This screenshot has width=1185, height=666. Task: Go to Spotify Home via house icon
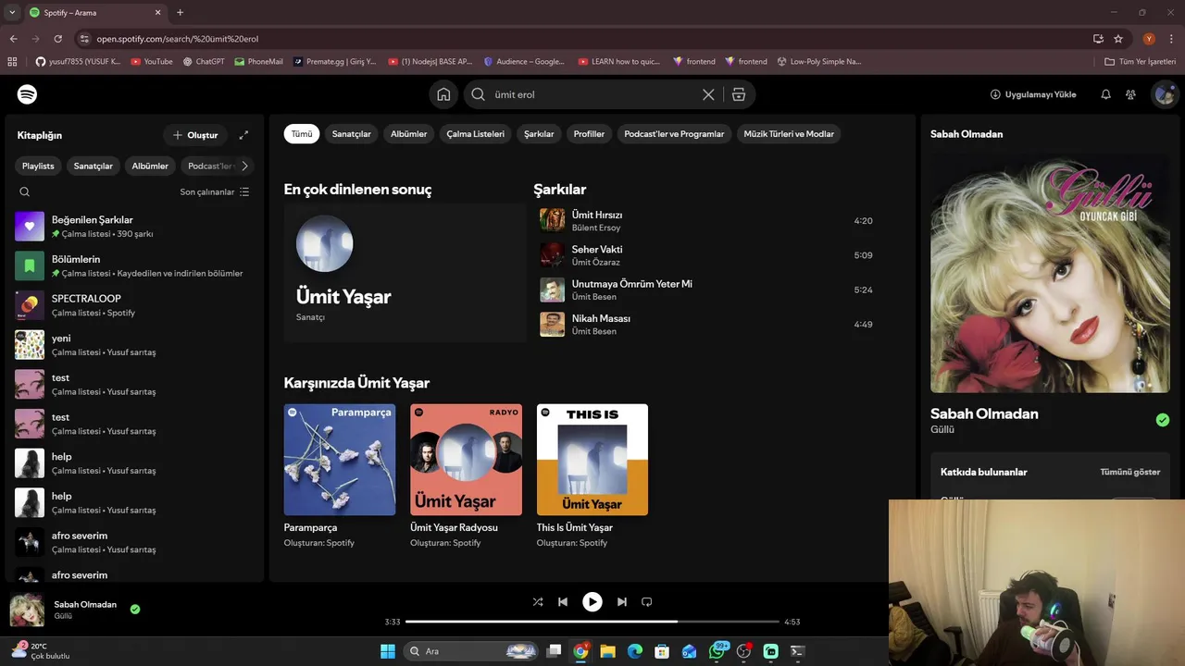coord(443,94)
